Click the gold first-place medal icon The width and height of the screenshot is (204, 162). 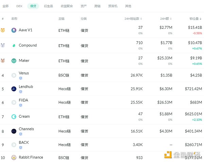3,30
